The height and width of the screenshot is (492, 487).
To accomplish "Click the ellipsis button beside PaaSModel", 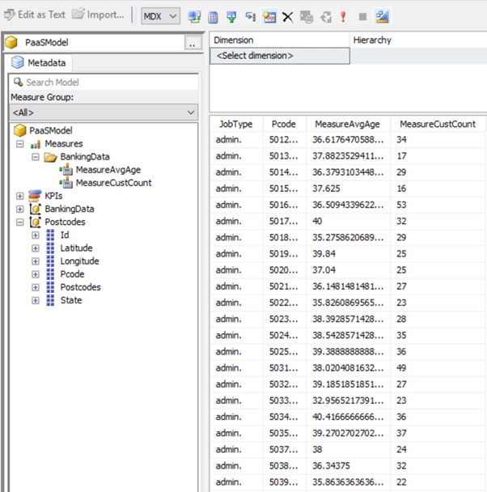I will pyautogui.click(x=193, y=44).
